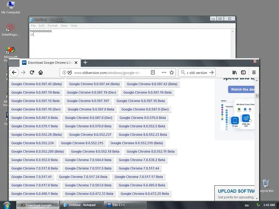Submit search with the arrow button
This screenshot has width=279, height=209.
tap(211, 72)
